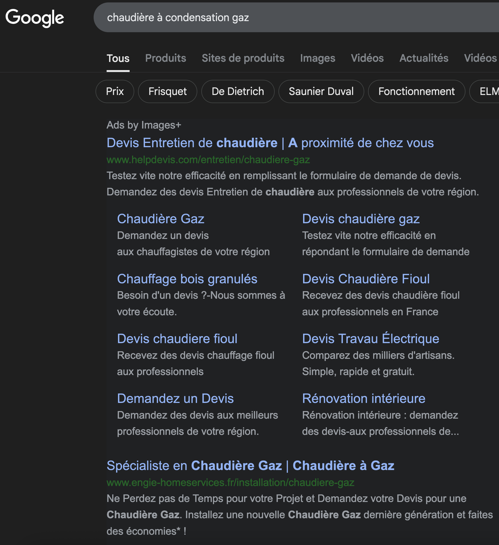Viewport: 499px width, 545px height.
Task: Go to the Actualités tab
Action: click(424, 58)
